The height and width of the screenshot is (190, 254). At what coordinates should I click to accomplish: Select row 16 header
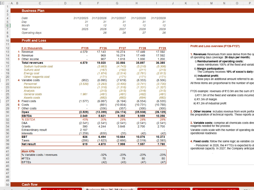click(7, 63)
